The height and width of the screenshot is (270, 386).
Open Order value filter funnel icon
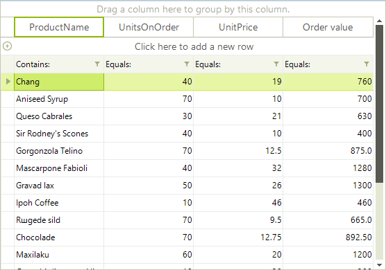pyautogui.click(x=367, y=64)
